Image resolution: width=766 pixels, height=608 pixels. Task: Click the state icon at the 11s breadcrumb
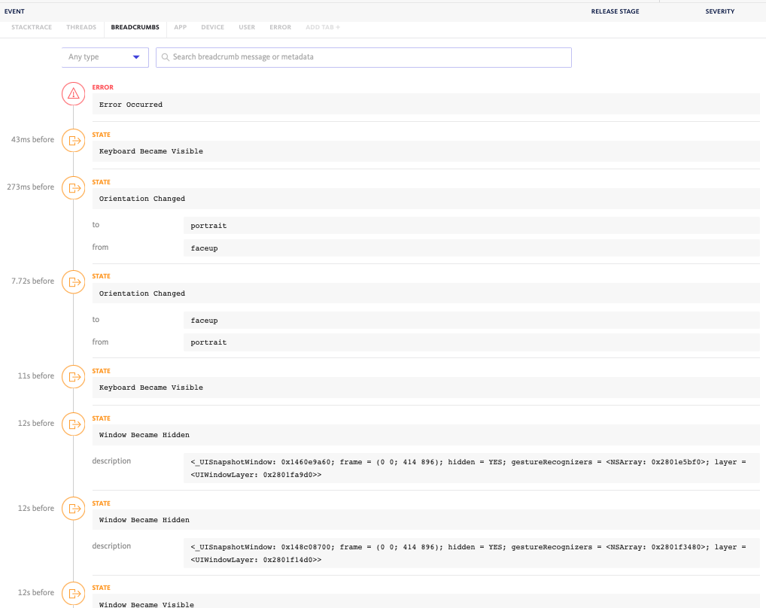coord(73,376)
